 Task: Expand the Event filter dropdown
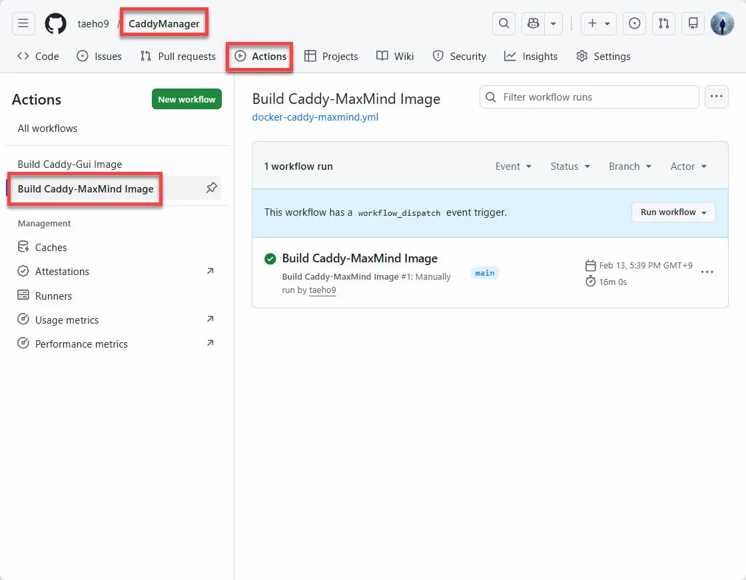514,166
